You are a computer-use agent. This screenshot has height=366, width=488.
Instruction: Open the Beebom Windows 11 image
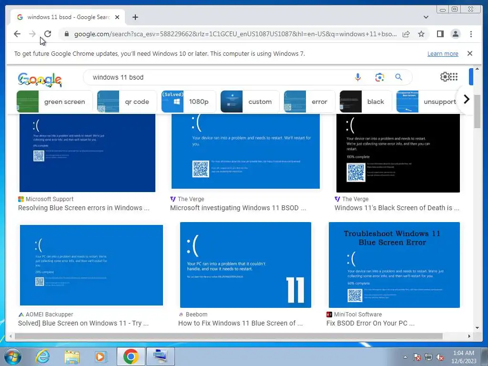coord(245,265)
